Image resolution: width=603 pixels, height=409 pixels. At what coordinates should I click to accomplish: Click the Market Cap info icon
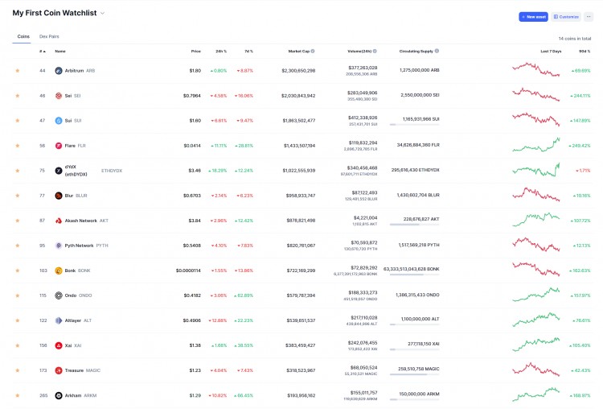click(x=313, y=52)
